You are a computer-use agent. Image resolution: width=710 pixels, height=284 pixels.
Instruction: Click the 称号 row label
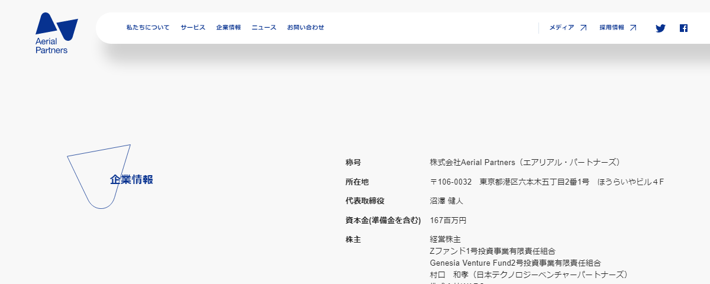click(x=353, y=162)
